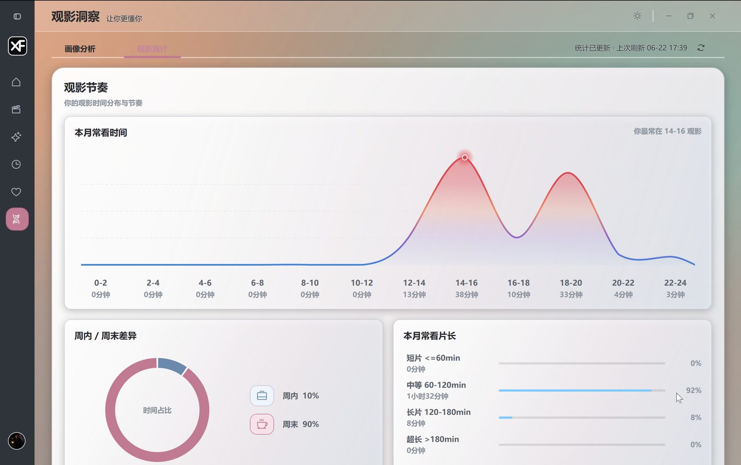This screenshot has width=741, height=465.
Task: Click the 长片 120-180min progress bar
Action: (582, 417)
